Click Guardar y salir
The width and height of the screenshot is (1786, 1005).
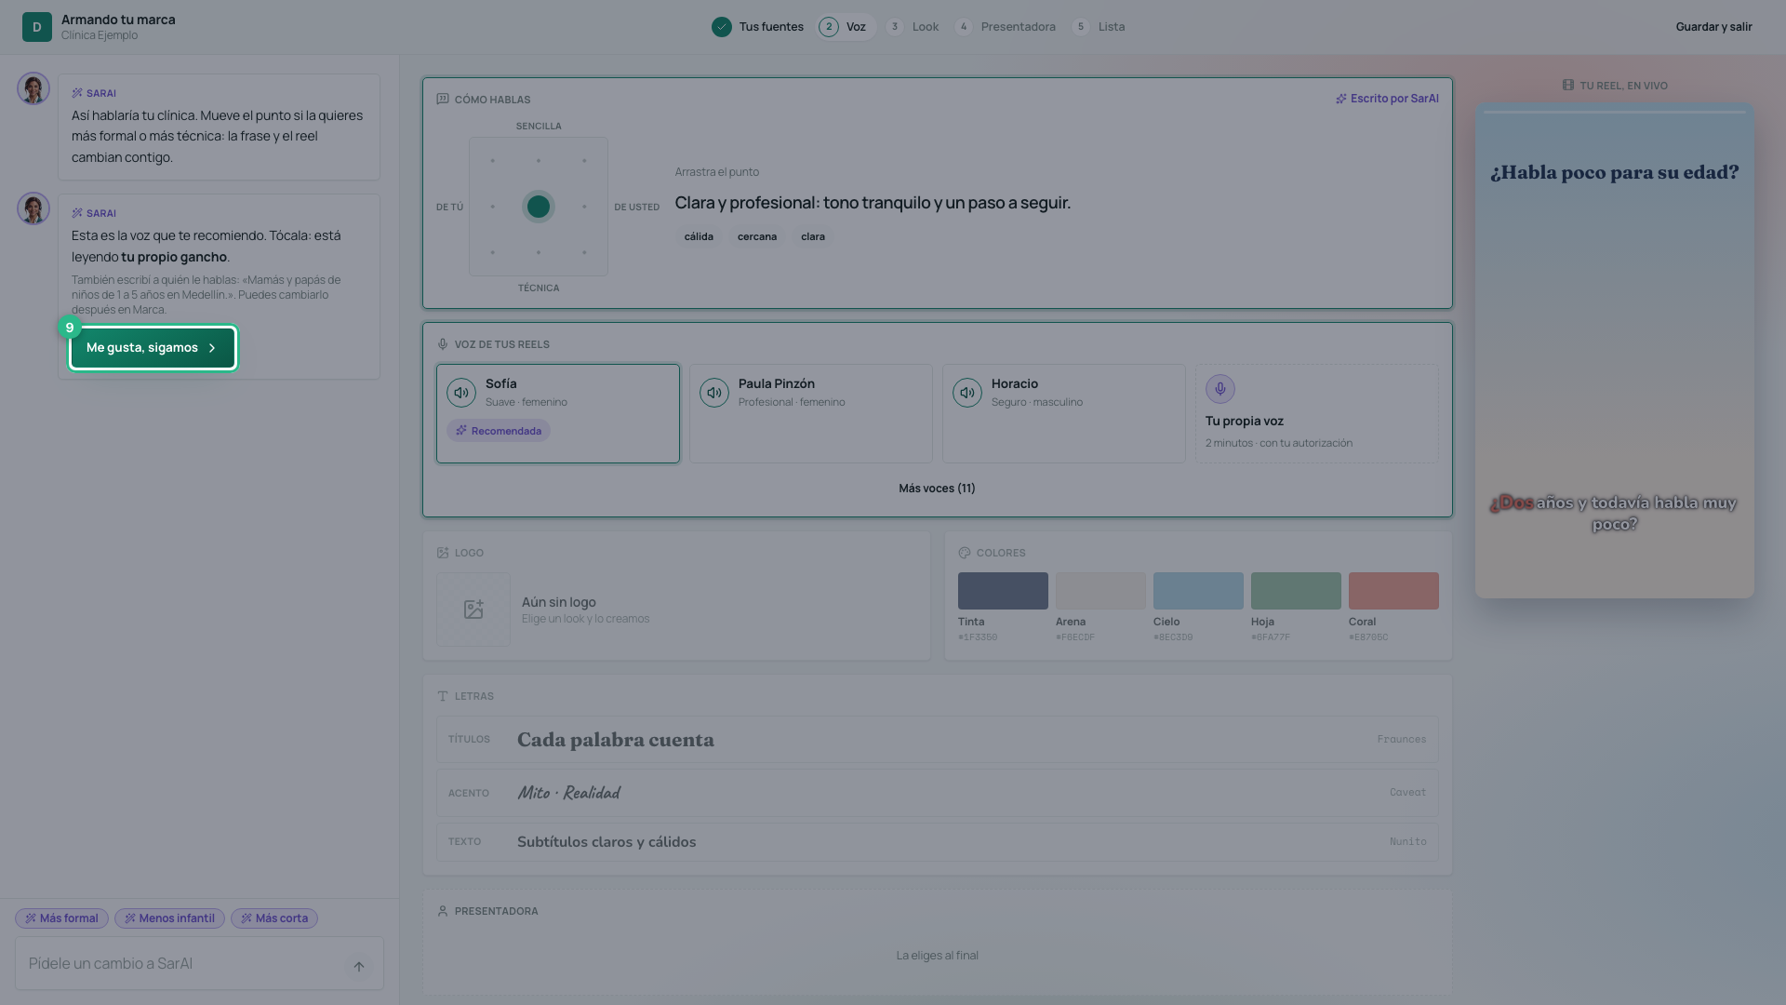tap(1713, 27)
